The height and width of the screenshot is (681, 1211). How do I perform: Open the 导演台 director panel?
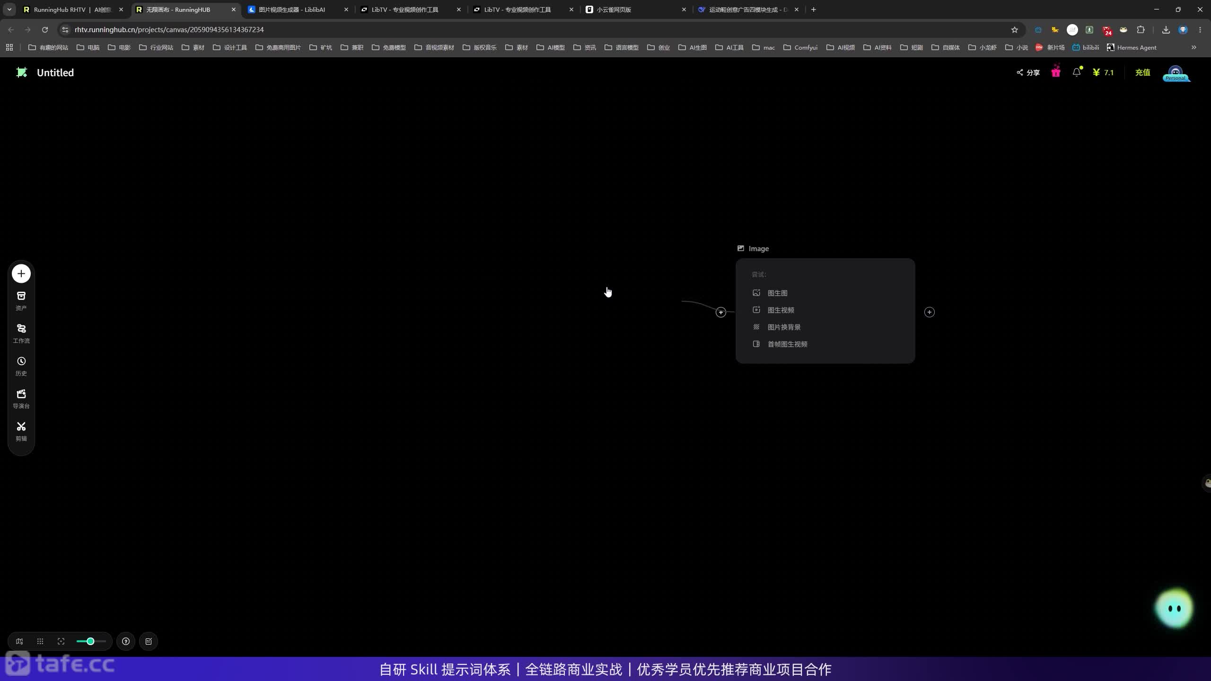coord(21,399)
